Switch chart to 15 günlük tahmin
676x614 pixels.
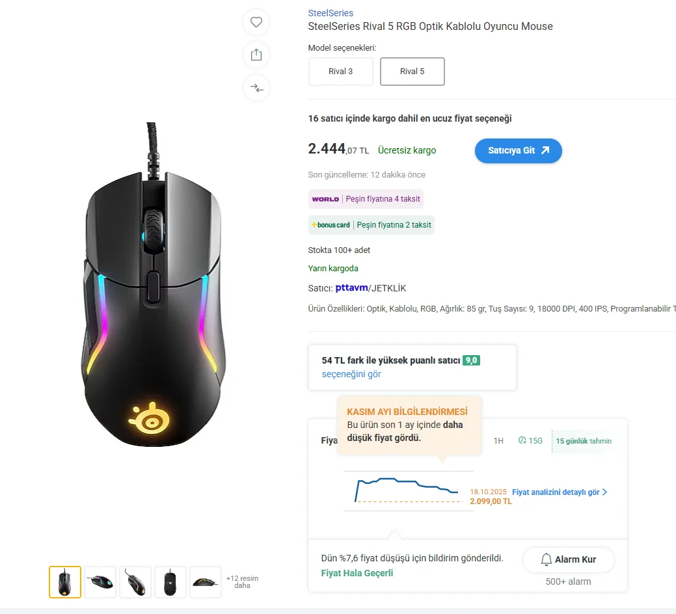click(584, 441)
